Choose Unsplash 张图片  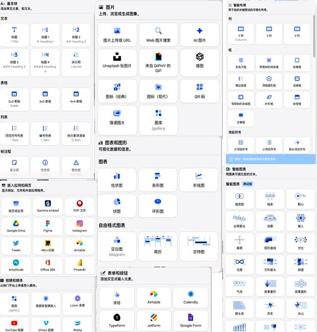tap(117, 63)
